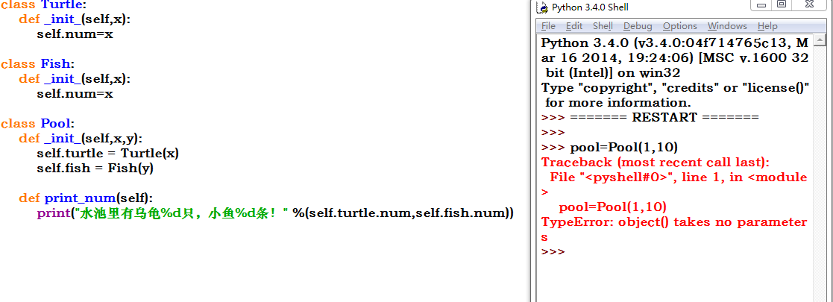The height and width of the screenshot is (302, 833).
Task: Open the File menu
Action: point(548,26)
